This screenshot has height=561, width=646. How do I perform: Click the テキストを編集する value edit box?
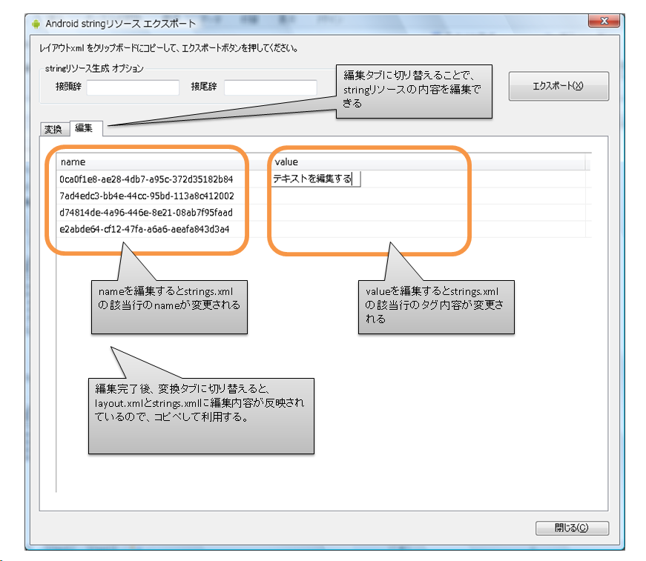click(315, 179)
